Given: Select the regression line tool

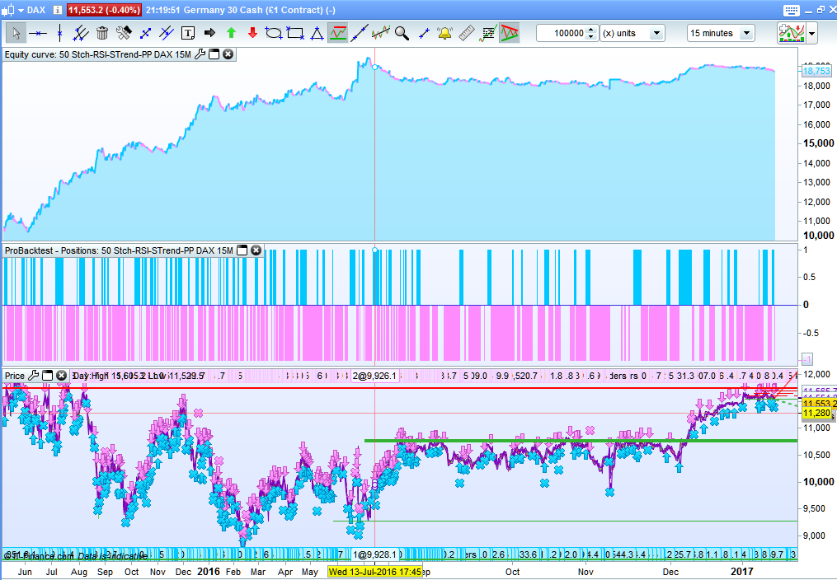Looking at the screenshot, I should [x=381, y=33].
